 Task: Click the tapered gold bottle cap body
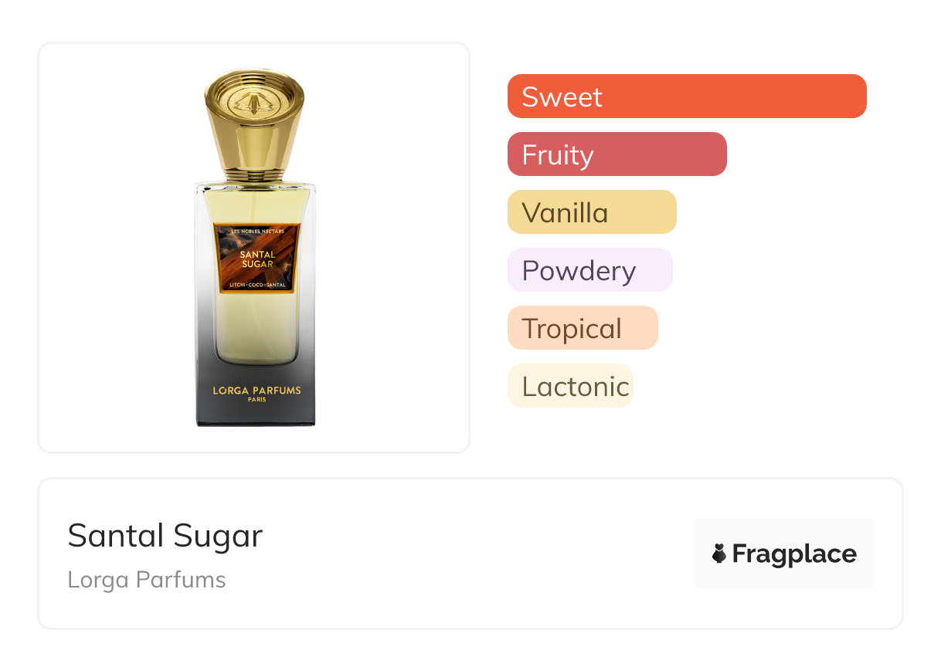pos(254,139)
